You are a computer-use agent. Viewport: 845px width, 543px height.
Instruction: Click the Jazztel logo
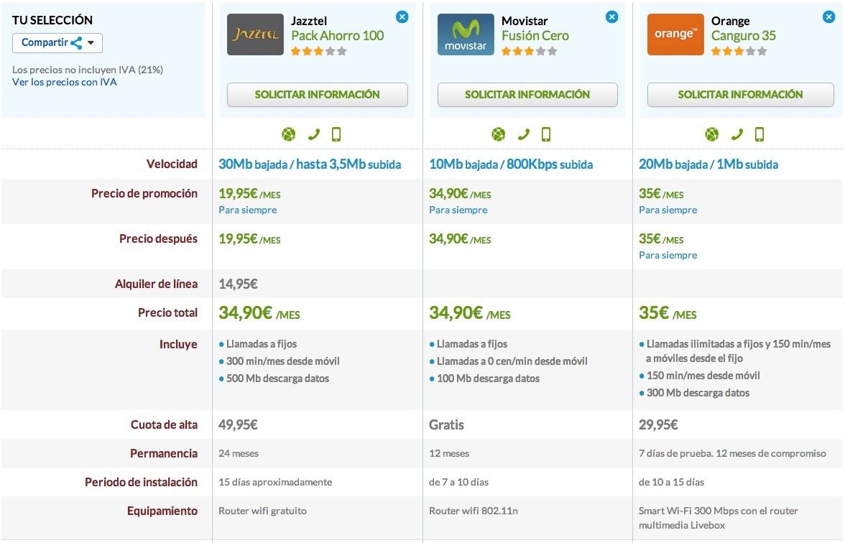pos(256,34)
